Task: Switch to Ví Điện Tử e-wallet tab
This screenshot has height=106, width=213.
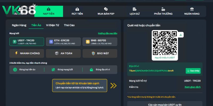Action: point(52,25)
